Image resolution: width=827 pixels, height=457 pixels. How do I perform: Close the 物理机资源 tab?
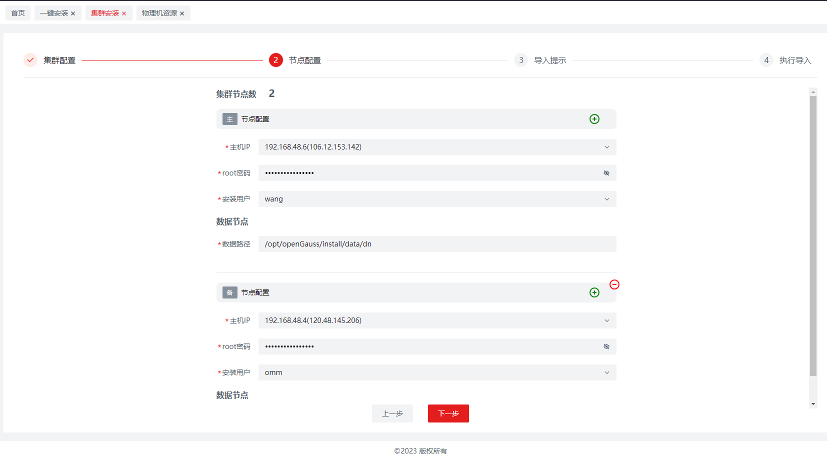coord(182,13)
